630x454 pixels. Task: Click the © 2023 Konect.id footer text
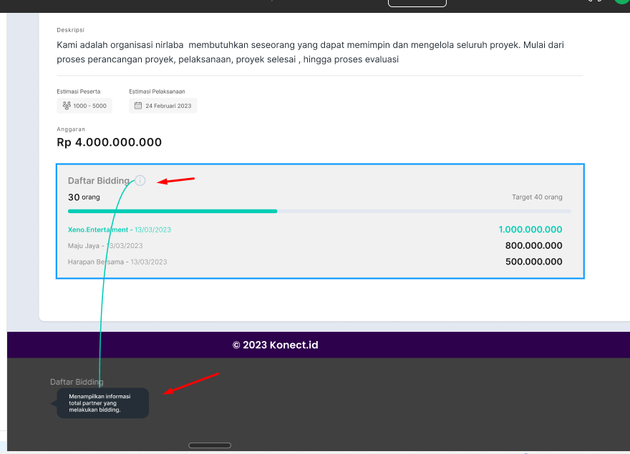[x=275, y=345]
